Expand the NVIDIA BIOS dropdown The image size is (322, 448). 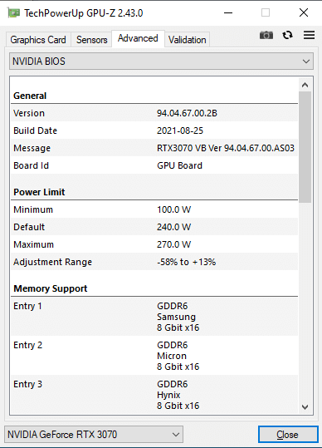click(162, 62)
